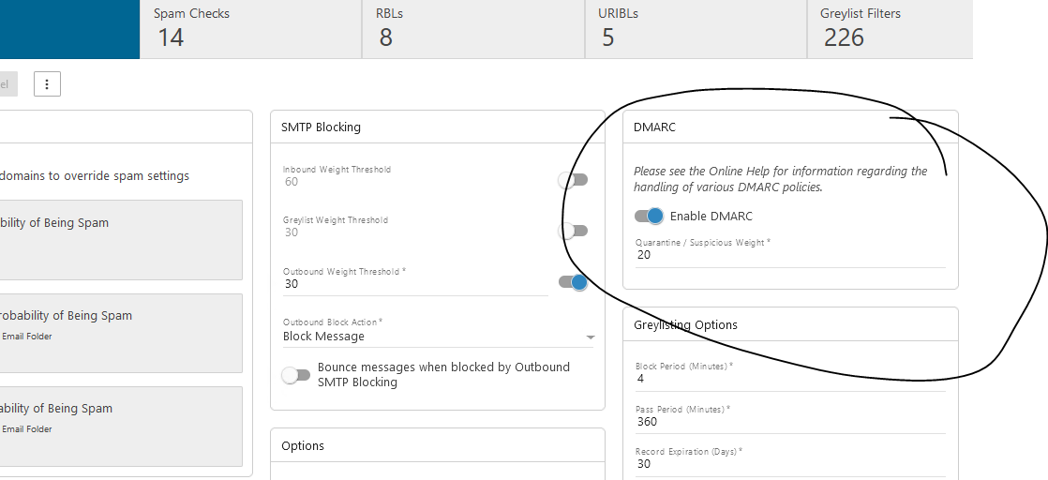This screenshot has height=480, width=1048.
Task: Click the Record Expiration (Days) field
Action: tap(789, 464)
